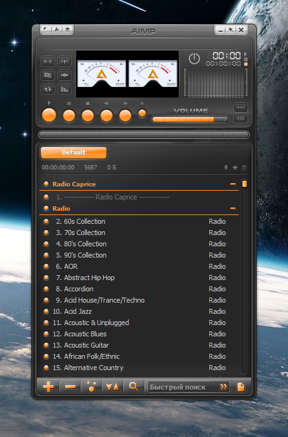Click the track seek progress bar
This screenshot has width=288, height=437.
click(144, 135)
